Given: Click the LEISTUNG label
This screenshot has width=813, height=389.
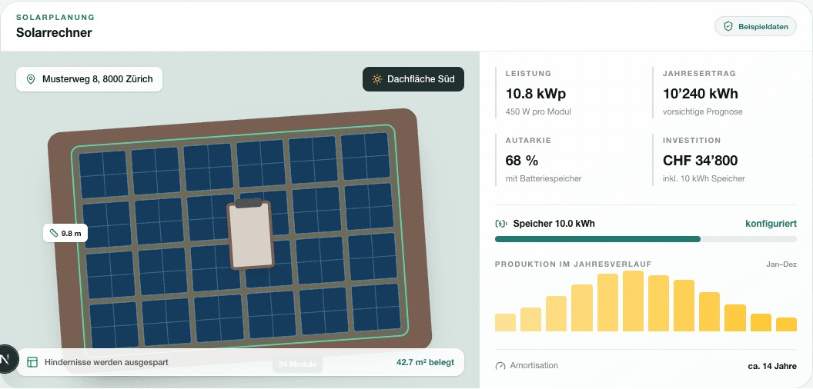Looking at the screenshot, I should [x=528, y=74].
